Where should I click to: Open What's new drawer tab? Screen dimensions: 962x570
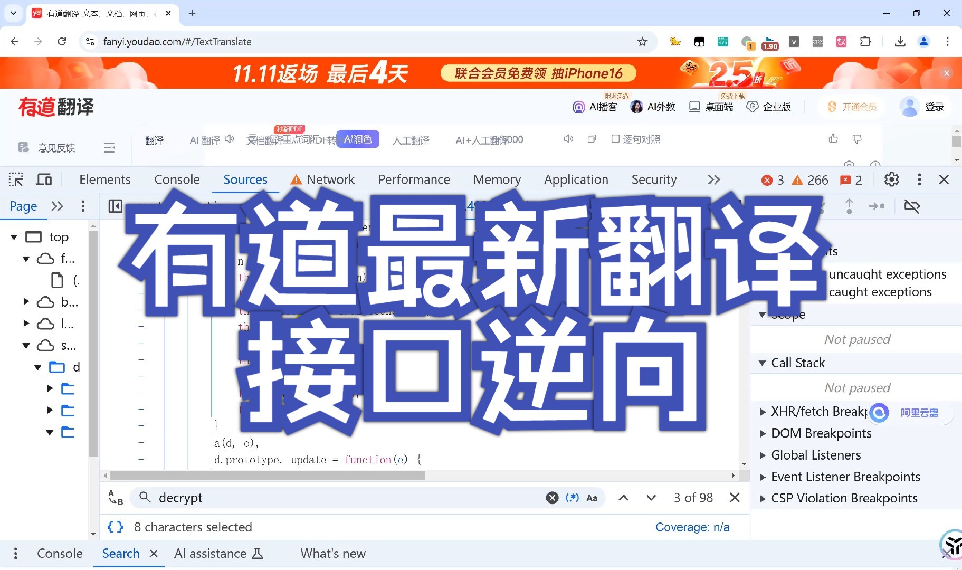point(333,553)
